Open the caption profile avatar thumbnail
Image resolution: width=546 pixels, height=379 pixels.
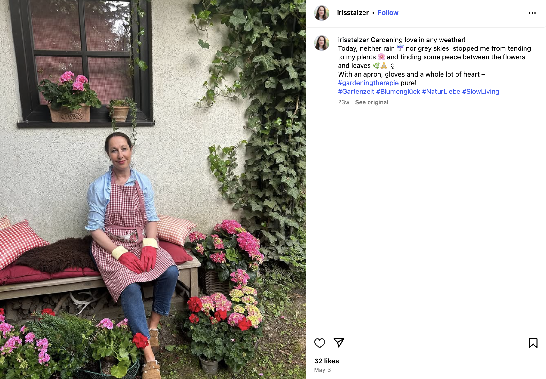pos(322,43)
